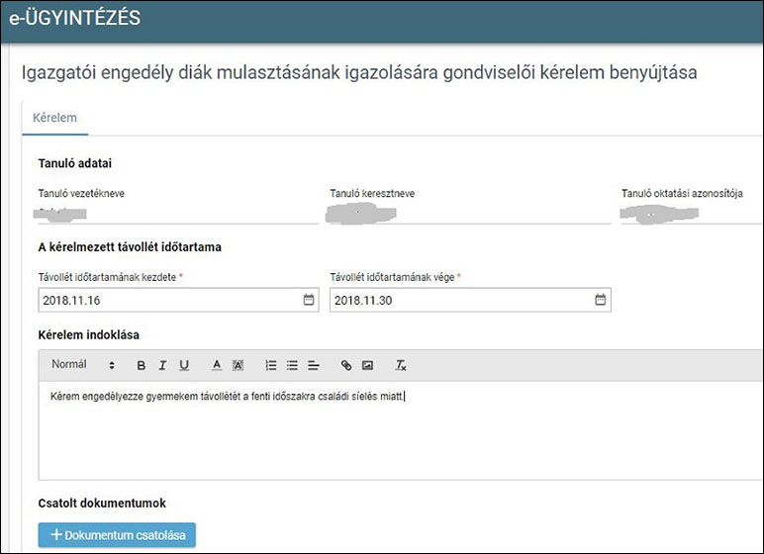
Task: Click the Tanuló keresztneve field
Action: click(x=470, y=214)
